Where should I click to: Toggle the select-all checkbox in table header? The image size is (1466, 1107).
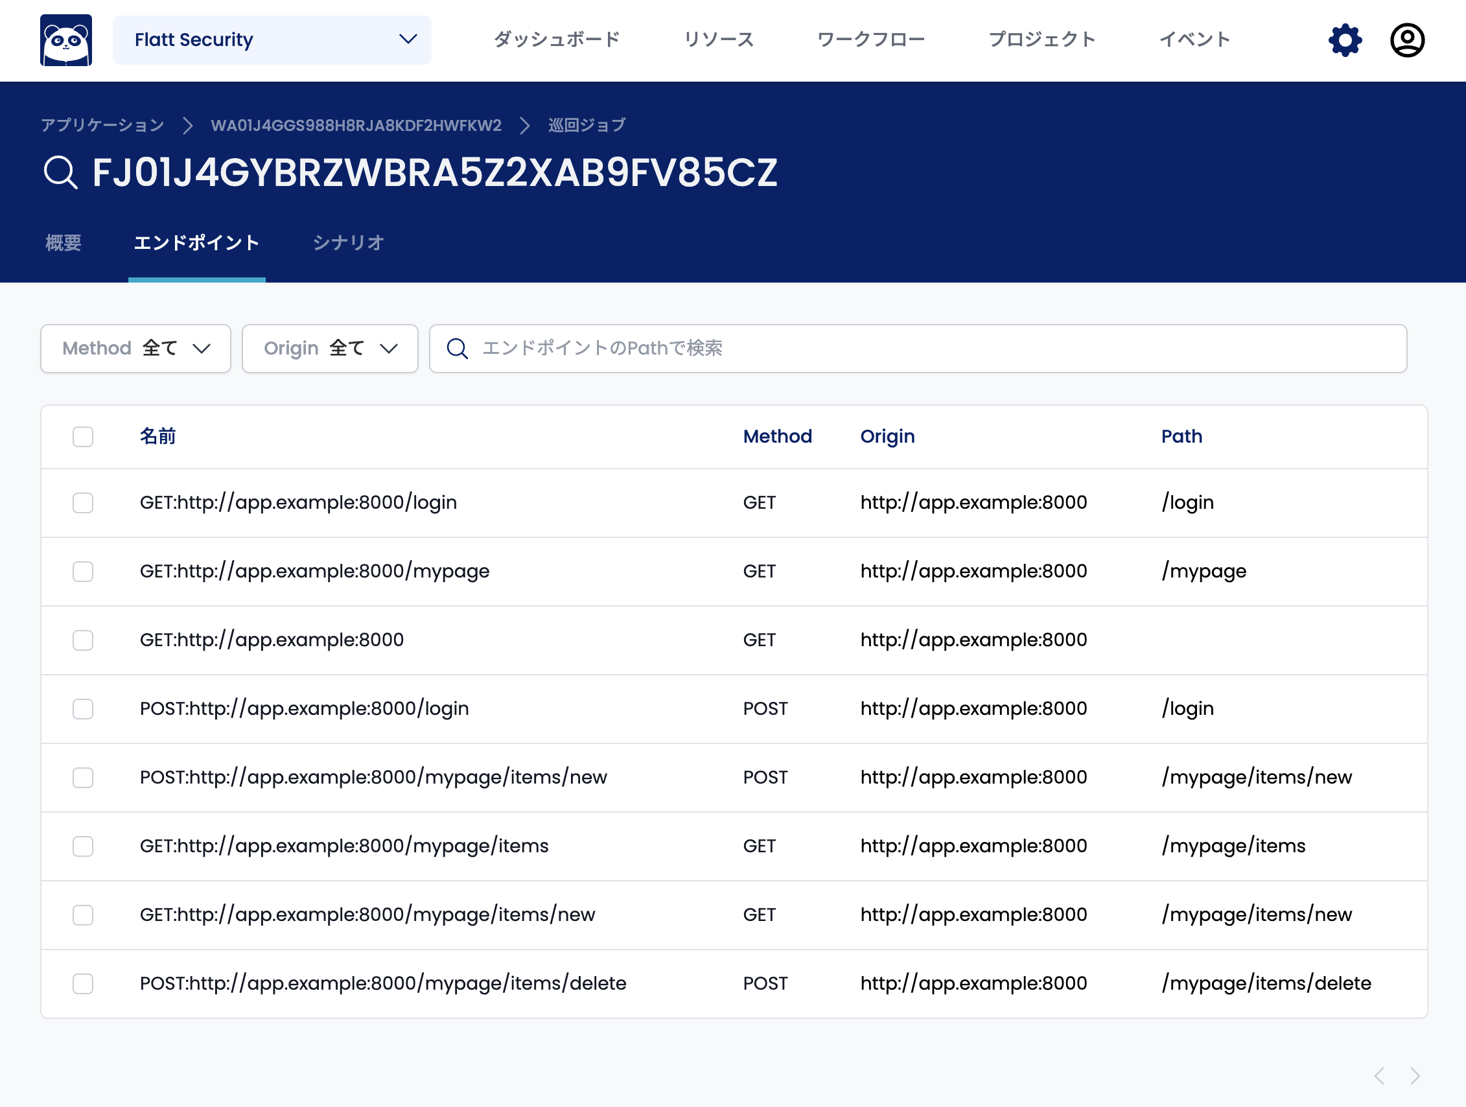point(83,437)
